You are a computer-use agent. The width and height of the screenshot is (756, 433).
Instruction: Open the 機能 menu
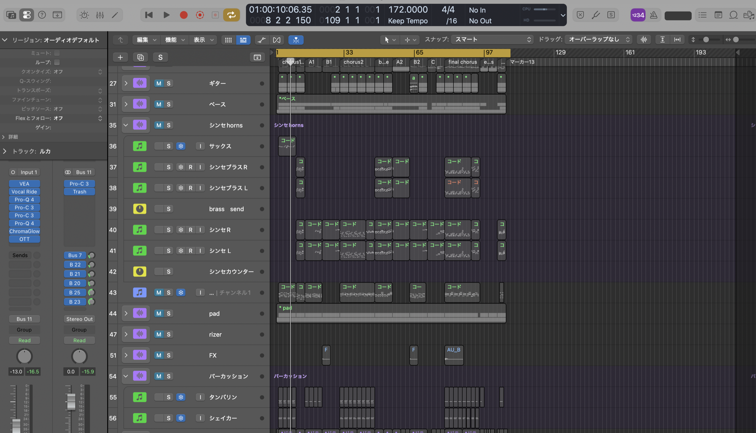point(175,40)
